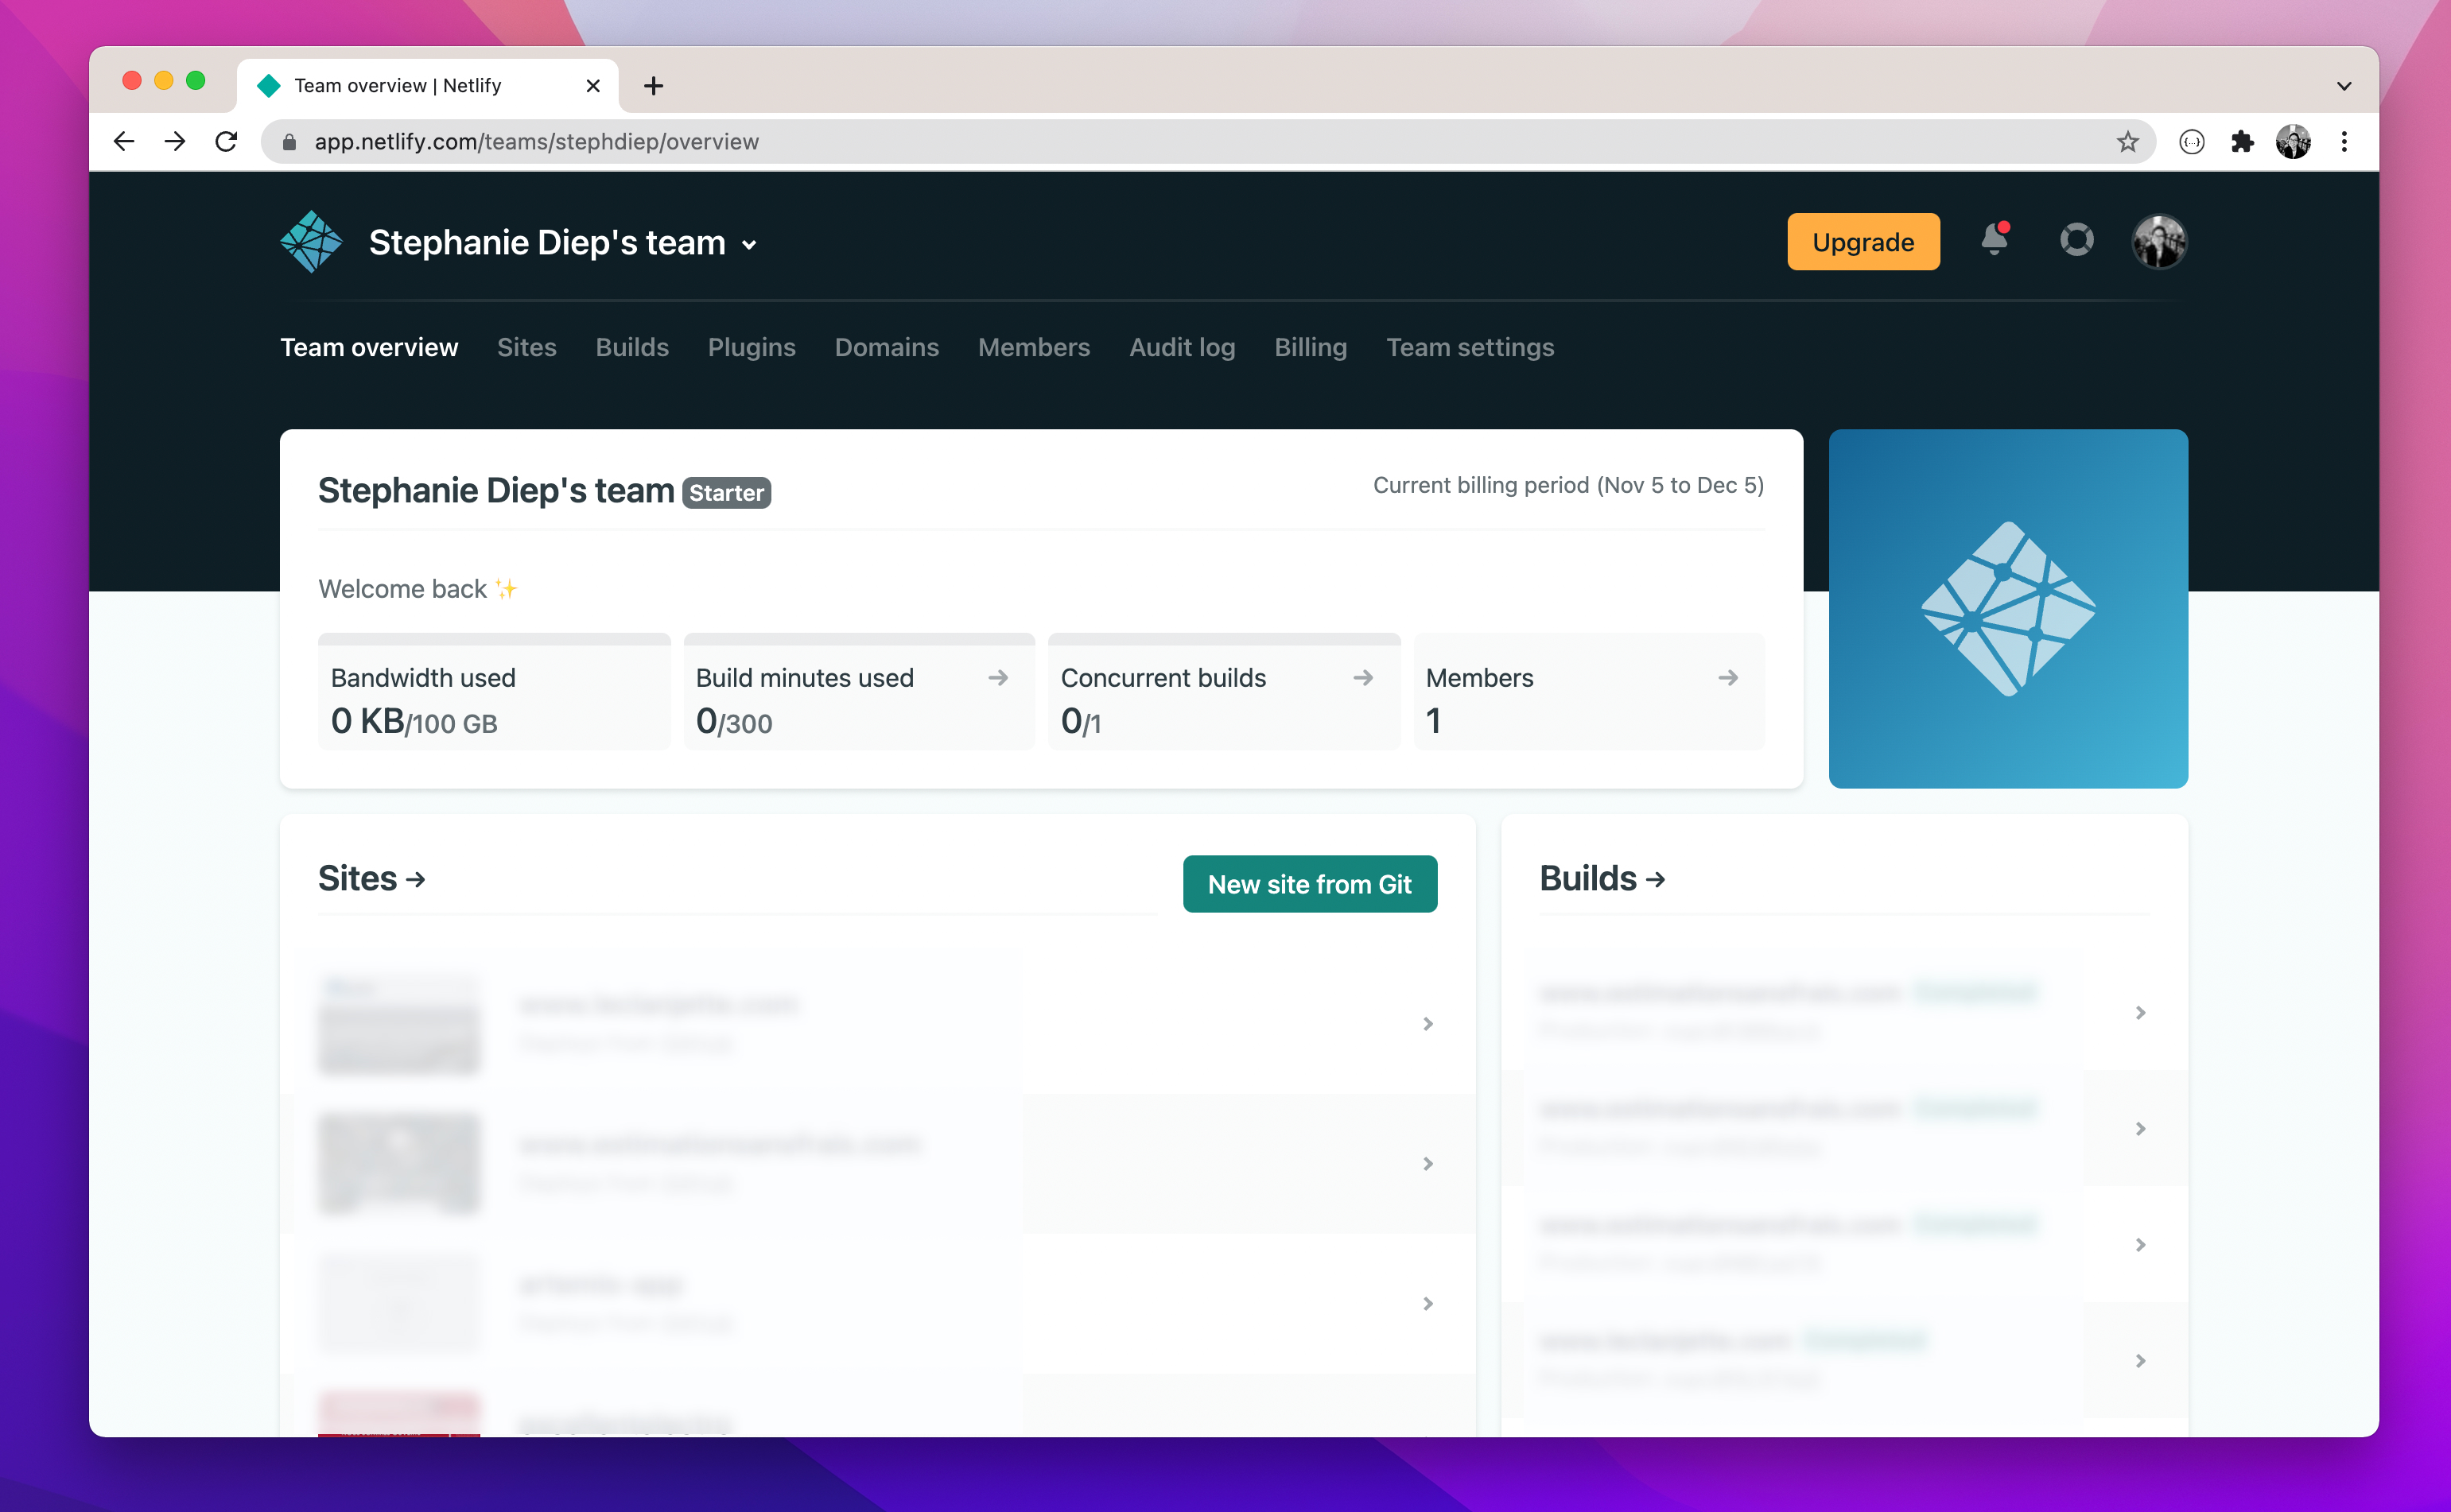Screen dimensions: 2451x1512
Task: Open Chrome three-dot menu
Action: pyautogui.click(x=2344, y=142)
